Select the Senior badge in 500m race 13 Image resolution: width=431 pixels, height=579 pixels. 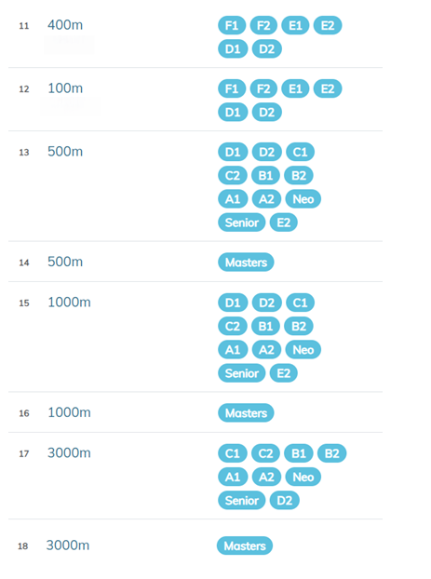[241, 222]
